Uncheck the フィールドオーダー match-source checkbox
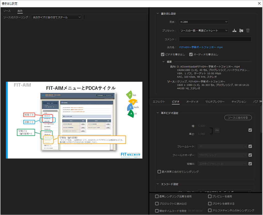Image resolution: width=263 pixels, height=215 pixels. [x=250, y=155]
